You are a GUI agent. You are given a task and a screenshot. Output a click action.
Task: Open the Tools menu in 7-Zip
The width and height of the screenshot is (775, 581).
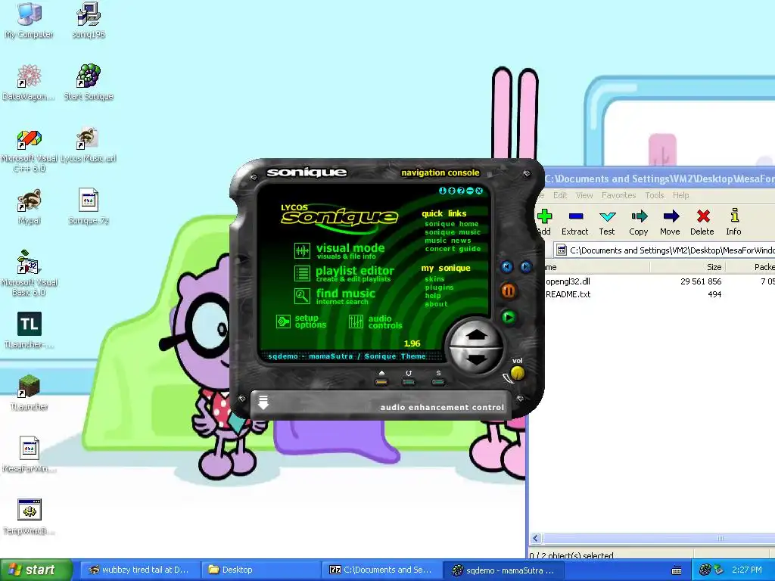655,195
